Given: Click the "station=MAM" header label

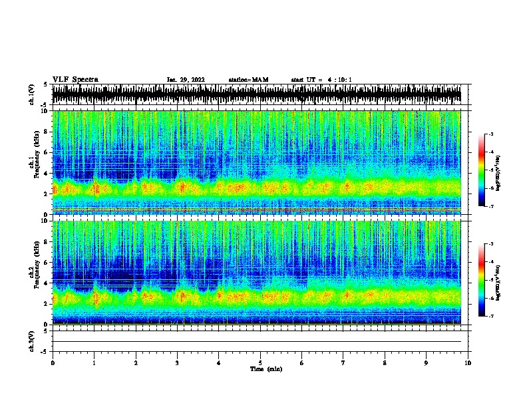Looking at the screenshot, I should point(248,80).
